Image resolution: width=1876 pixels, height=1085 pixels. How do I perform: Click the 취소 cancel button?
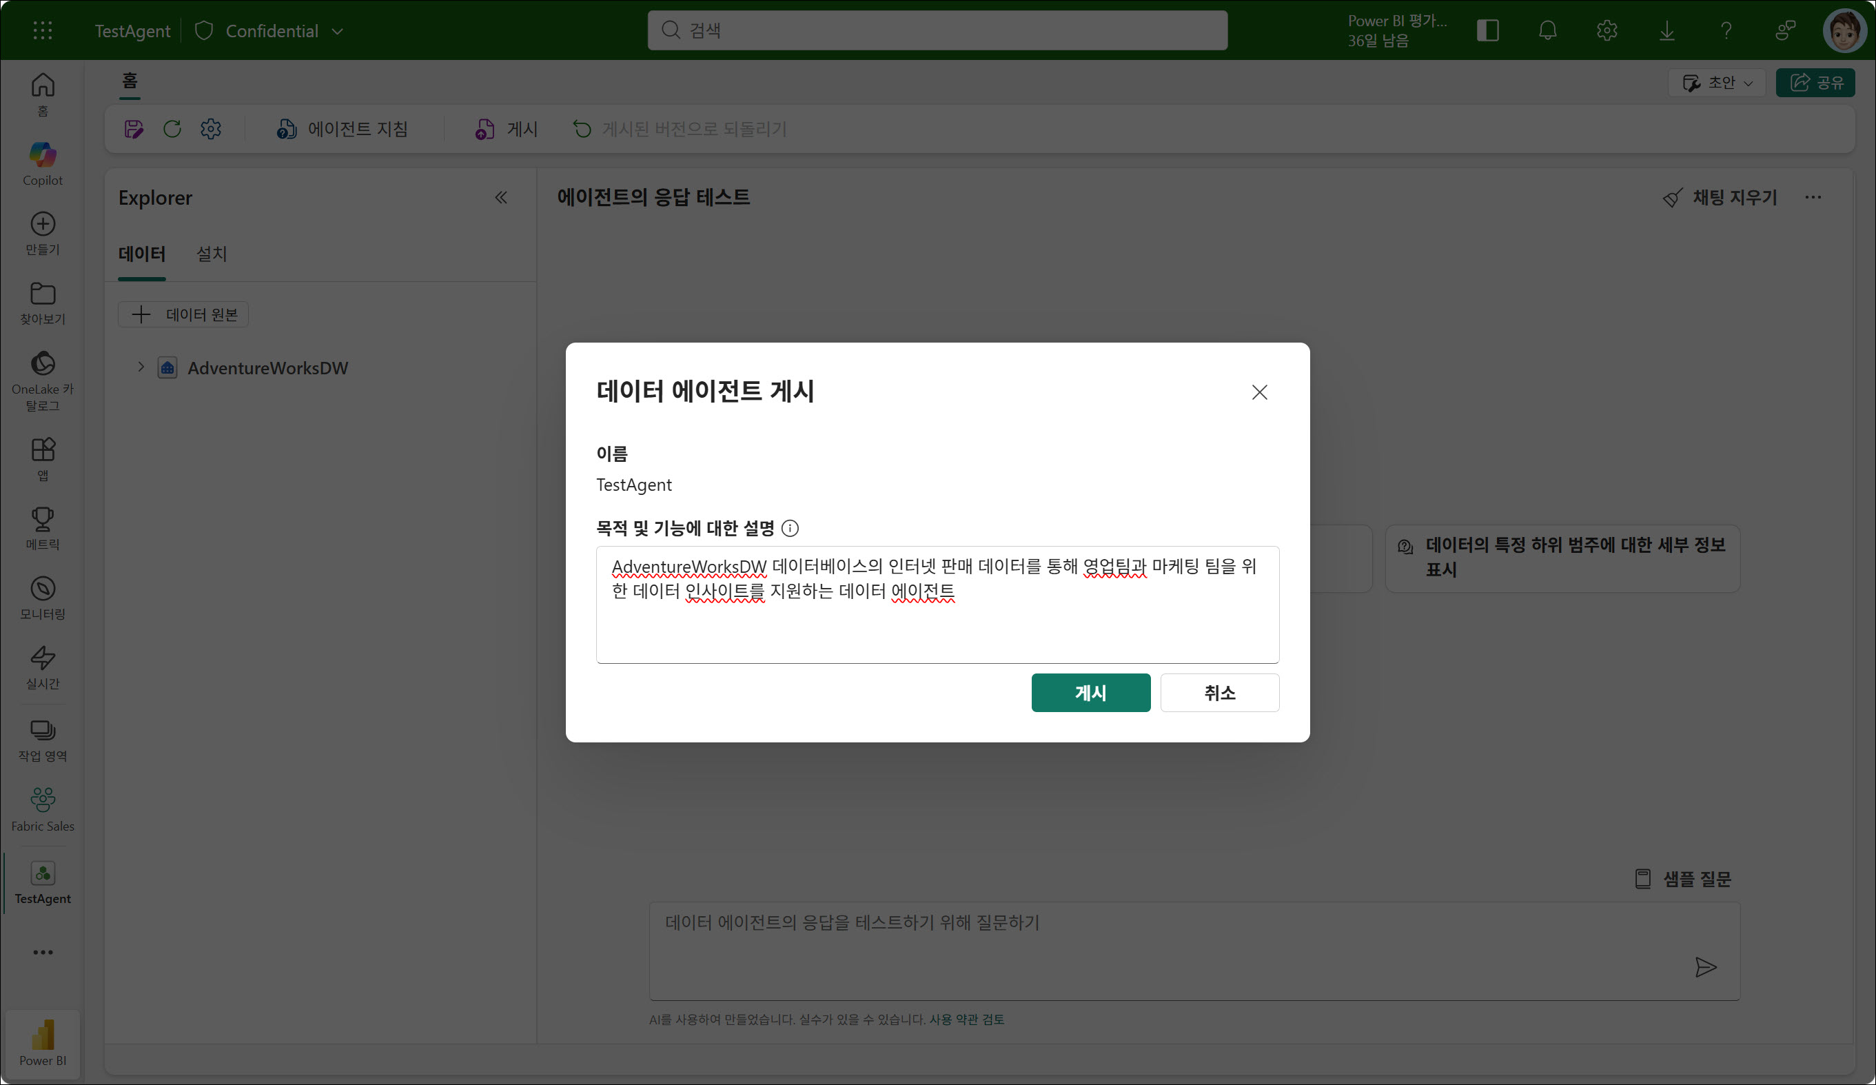1219,693
